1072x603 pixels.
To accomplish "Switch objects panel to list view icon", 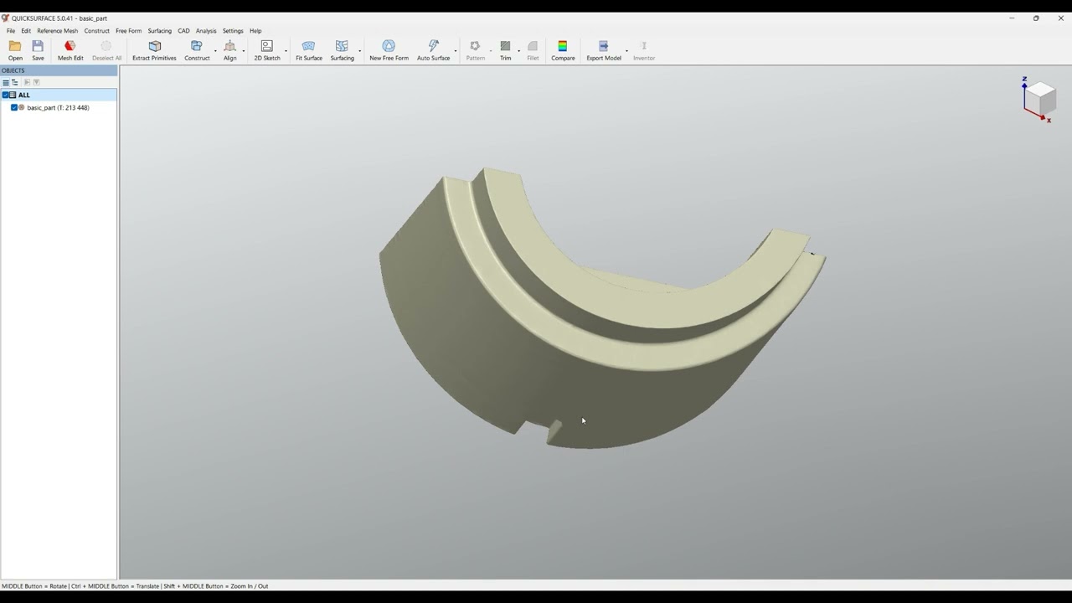I will [x=6, y=82].
